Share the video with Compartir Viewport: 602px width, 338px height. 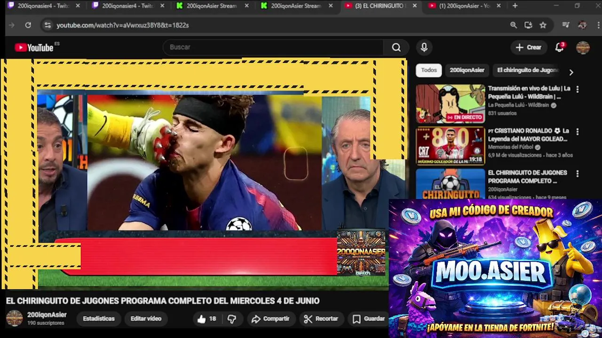[x=270, y=319]
